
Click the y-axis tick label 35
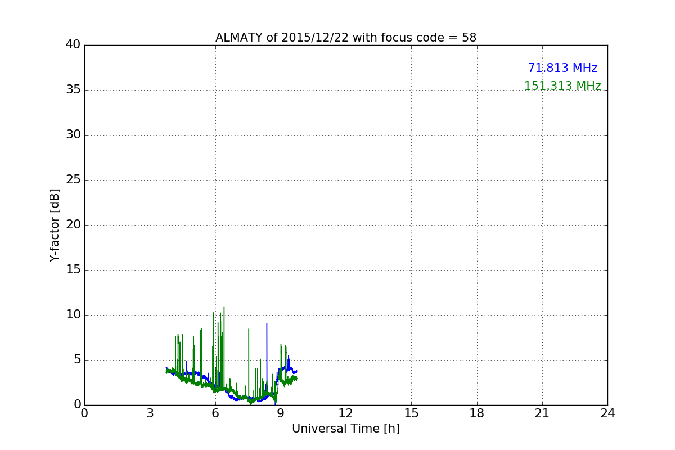[73, 90]
